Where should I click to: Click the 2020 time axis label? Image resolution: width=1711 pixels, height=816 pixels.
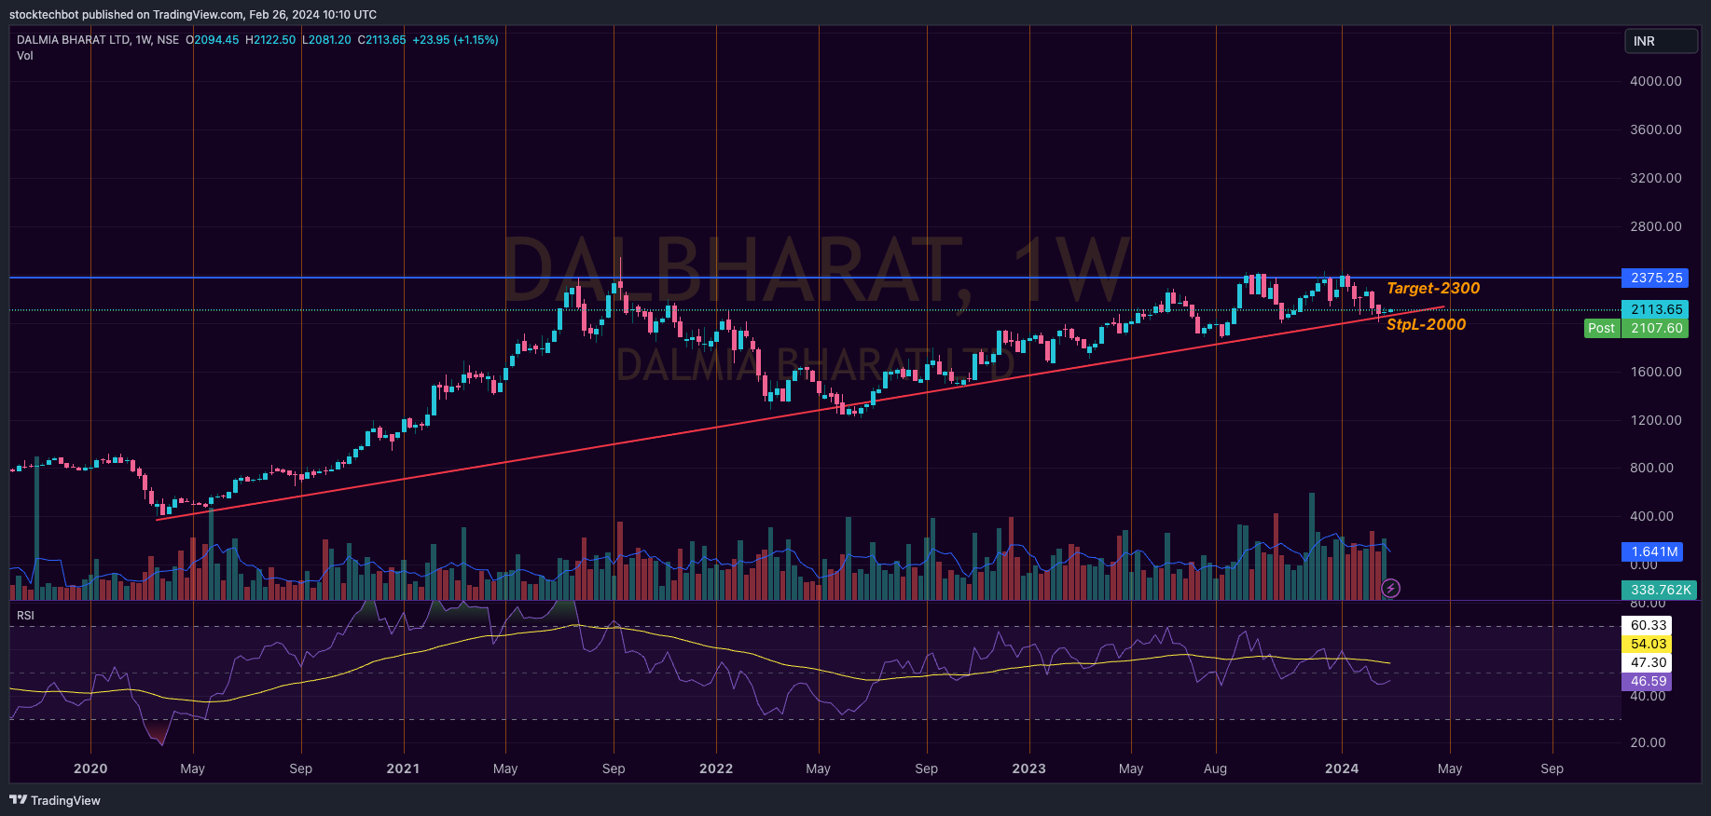point(90,768)
